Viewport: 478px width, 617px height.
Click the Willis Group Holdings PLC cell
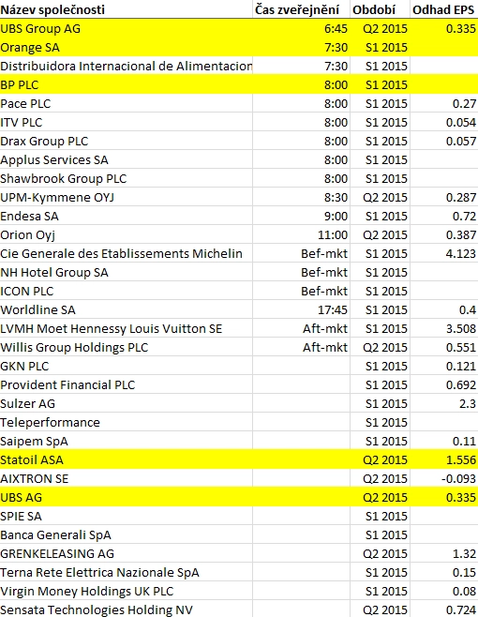click(x=126, y=348)
